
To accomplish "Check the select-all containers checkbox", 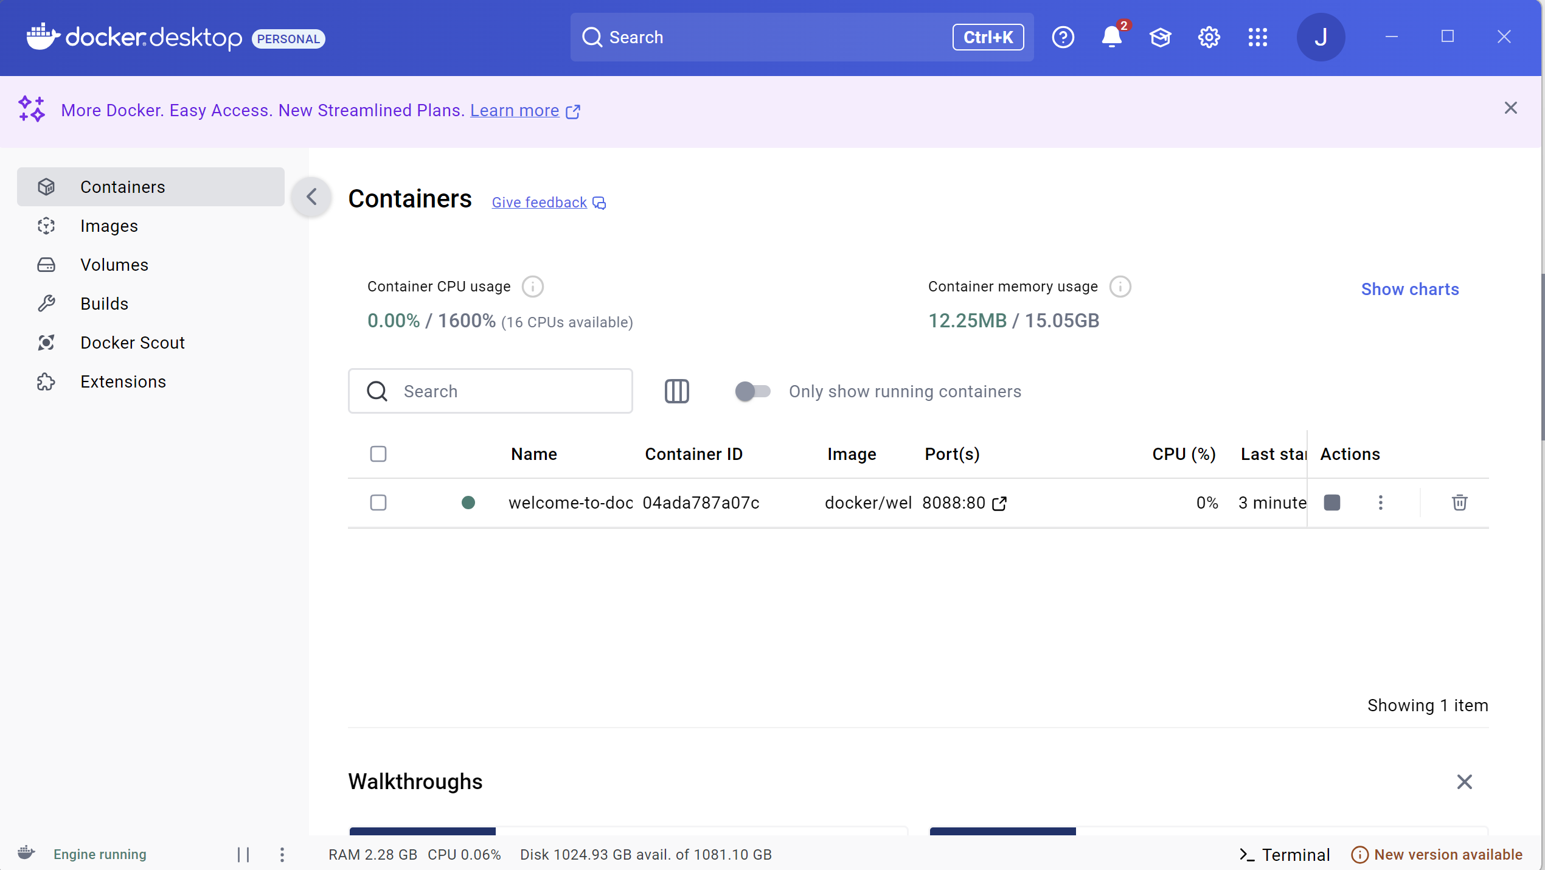I will click(x=378, y=454).
